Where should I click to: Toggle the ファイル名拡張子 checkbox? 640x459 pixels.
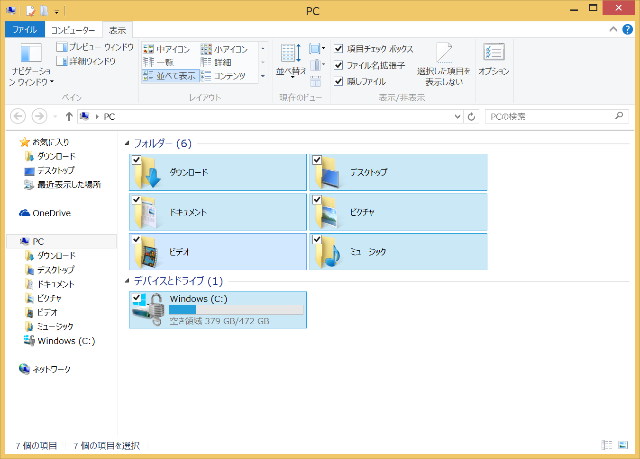338,65
